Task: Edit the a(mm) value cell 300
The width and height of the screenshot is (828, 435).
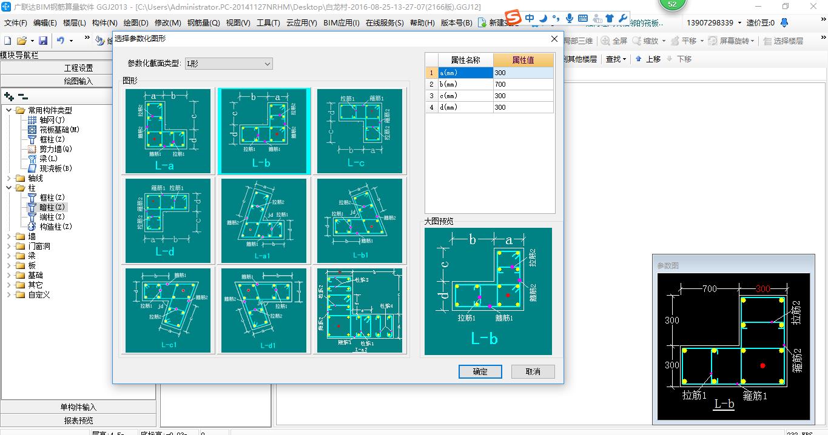Action: tap(523, 73)
